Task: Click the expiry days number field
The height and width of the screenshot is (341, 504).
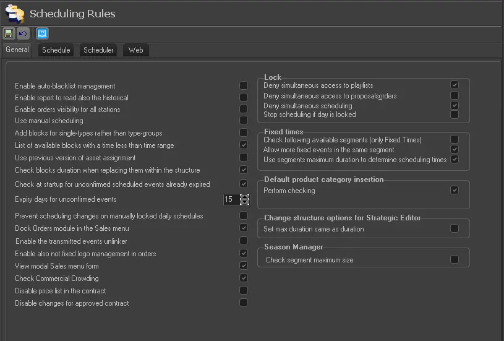Action: tap(231, 199)
